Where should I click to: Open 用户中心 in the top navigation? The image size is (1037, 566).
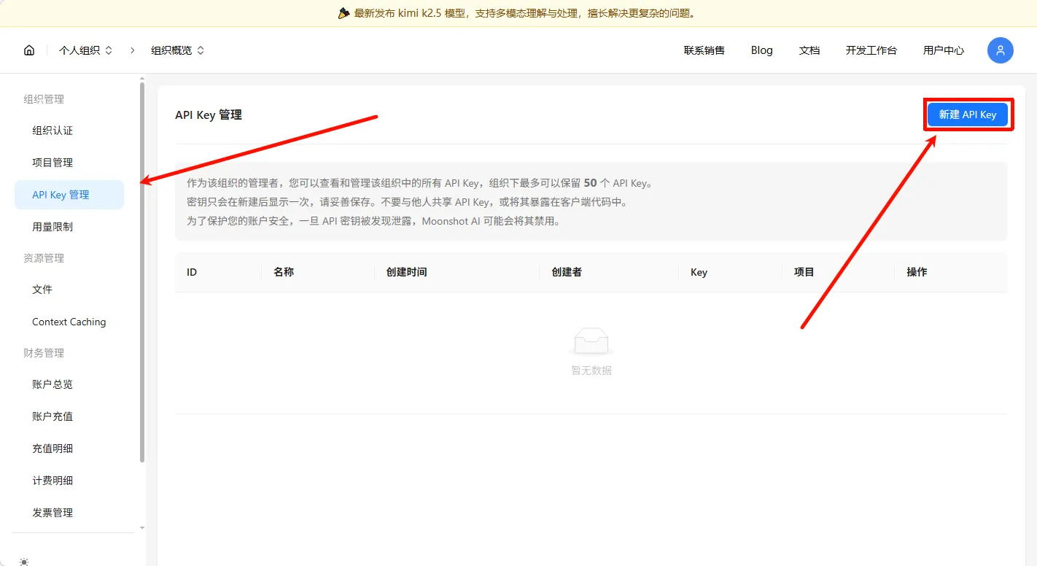pos(943,50)
